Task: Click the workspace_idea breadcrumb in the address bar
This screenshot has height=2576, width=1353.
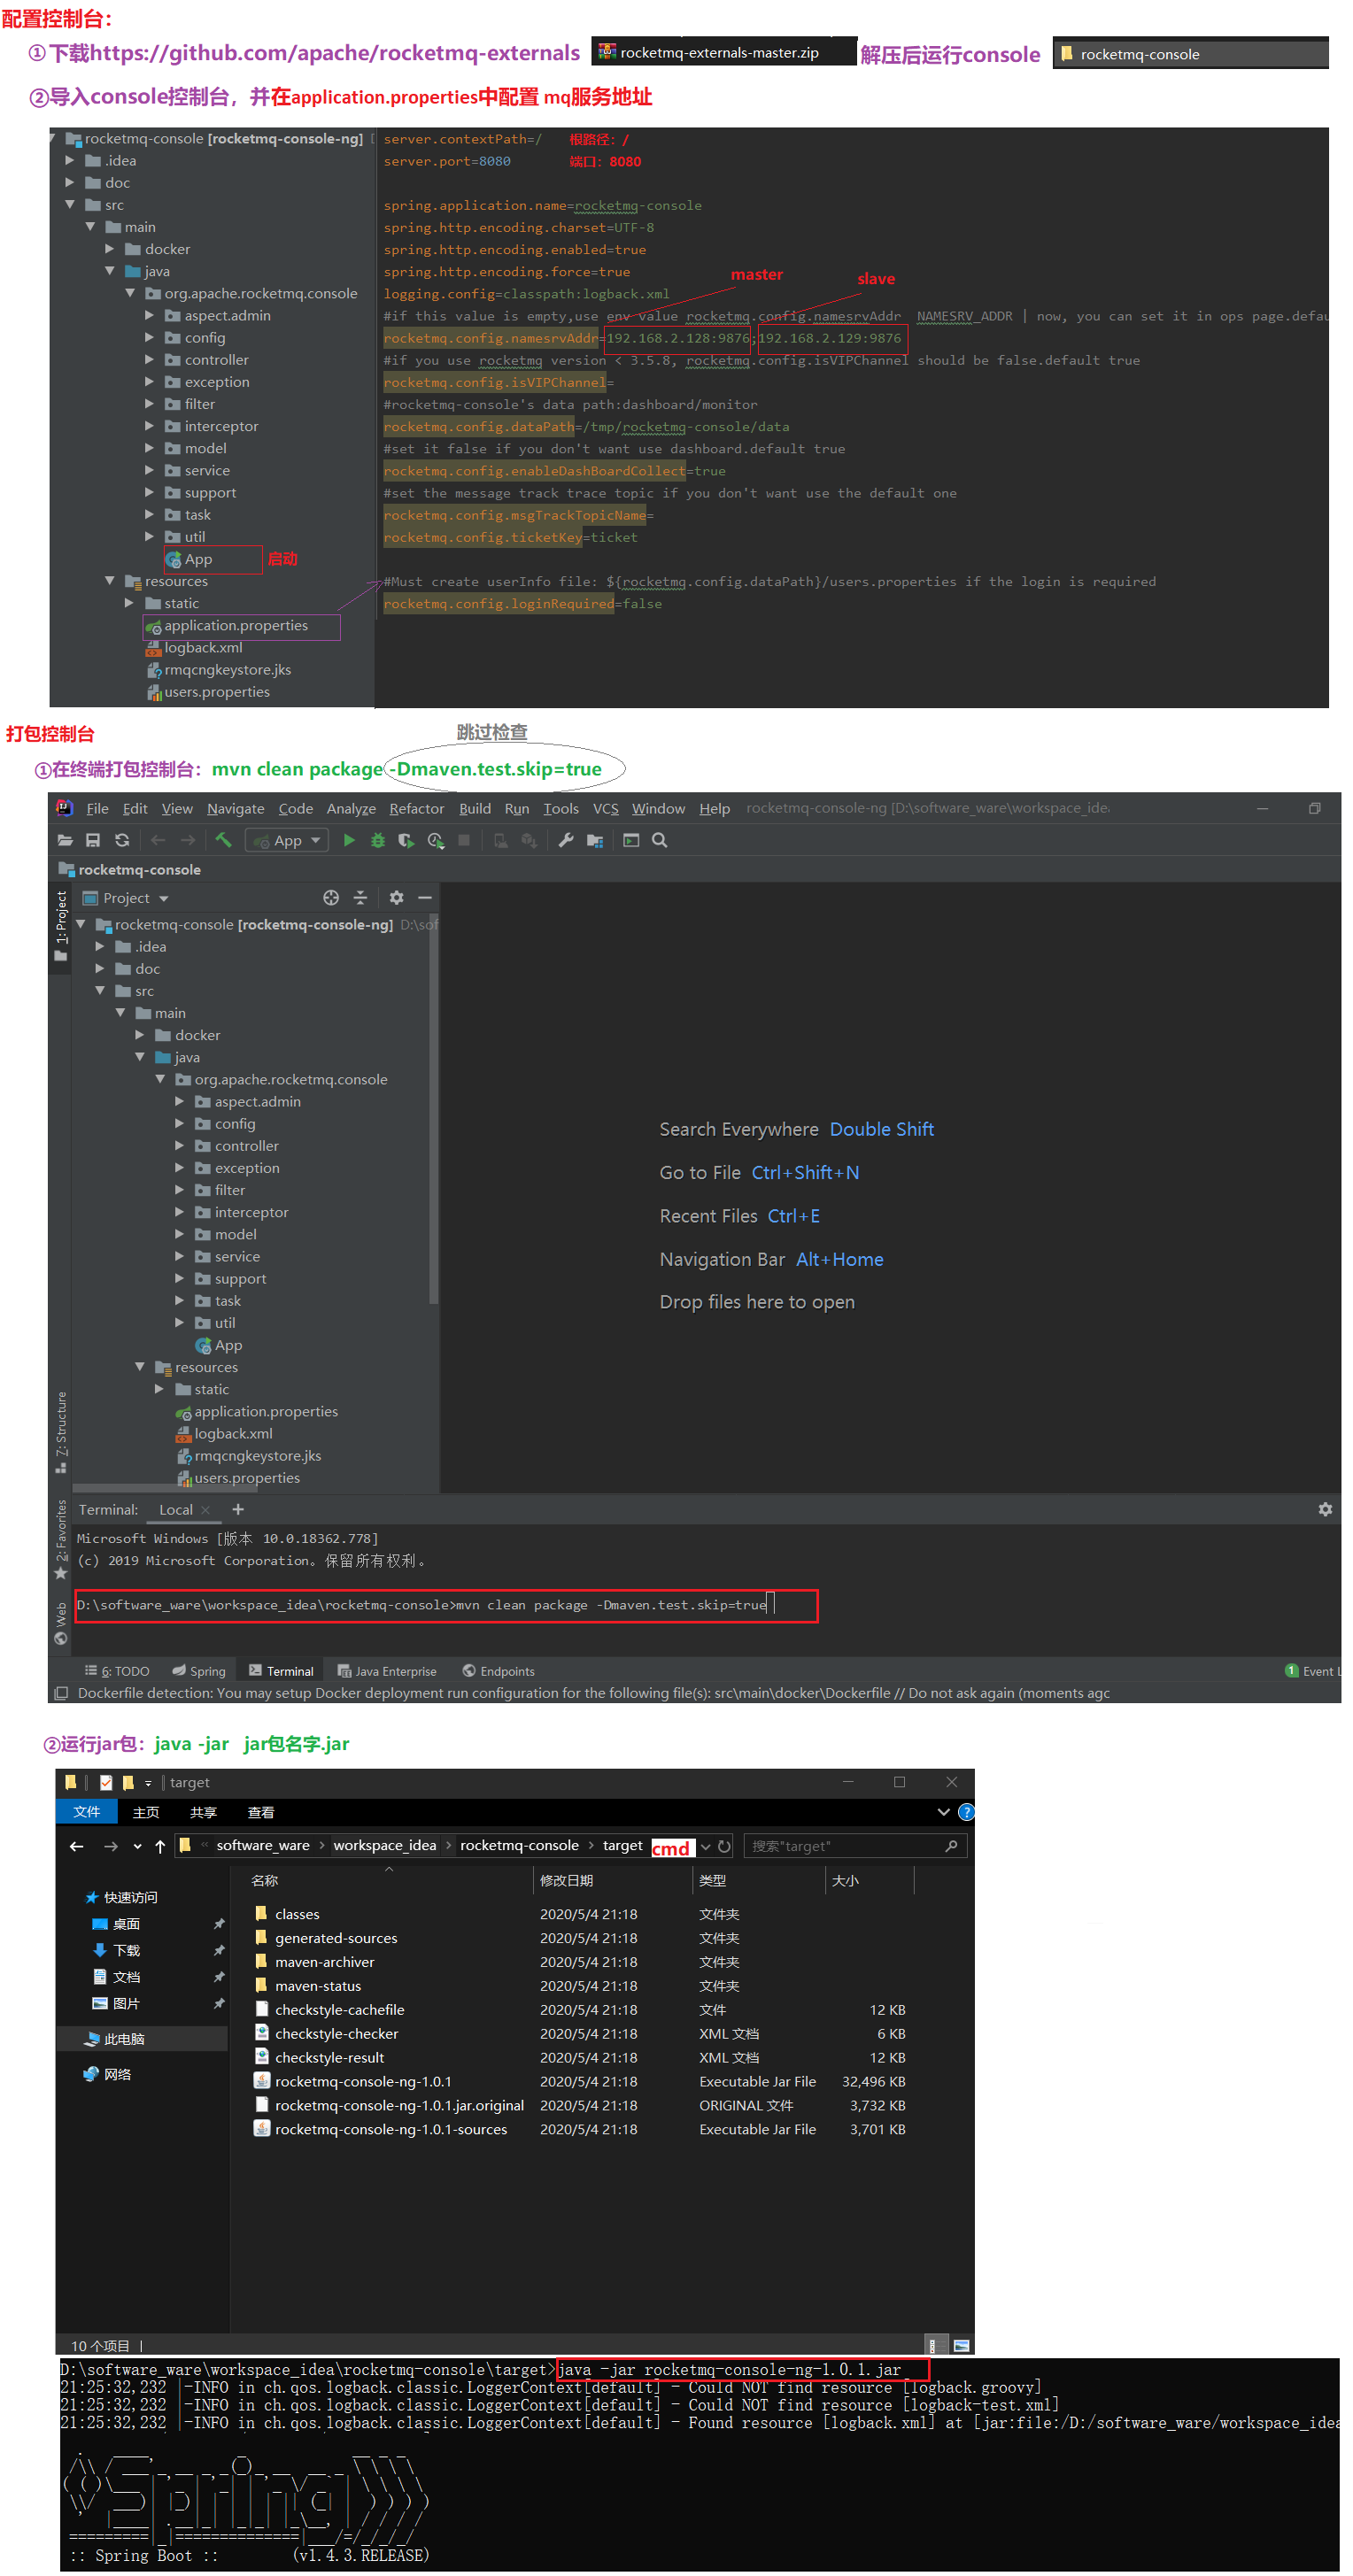Action: click(x=384, y=1845)
